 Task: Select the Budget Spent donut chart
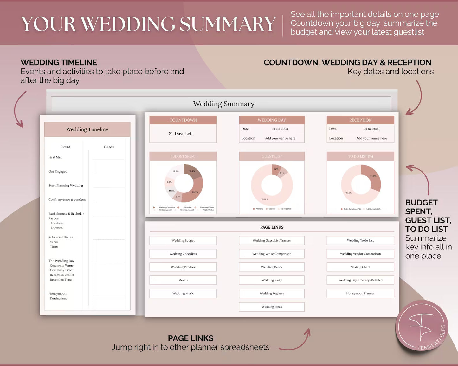pos(183,184)
